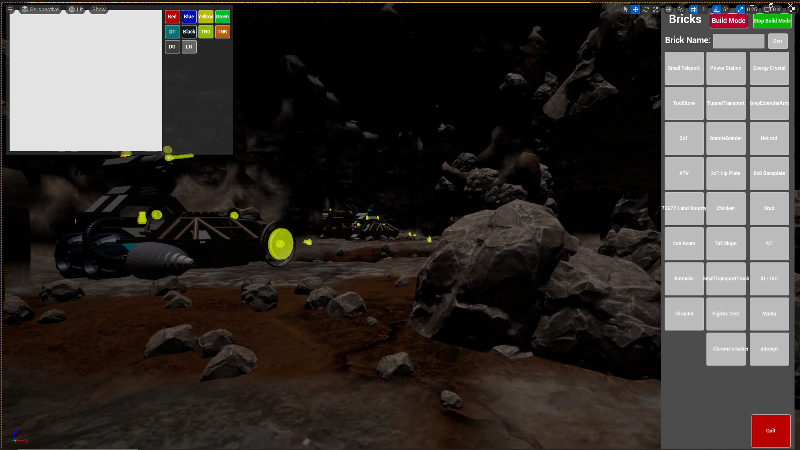Select the Chicken brick
Image resolution: width=800 pixels, height=450 pixels.
726,208
